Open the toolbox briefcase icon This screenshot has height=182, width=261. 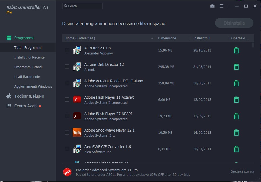click(x=212, y=6)
